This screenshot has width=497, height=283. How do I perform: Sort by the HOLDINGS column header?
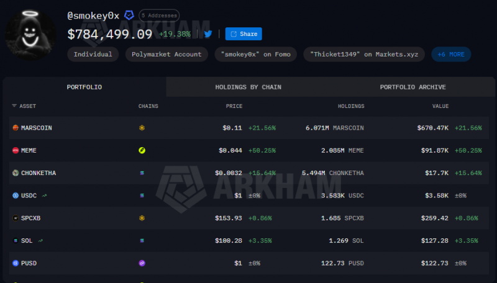351,106
